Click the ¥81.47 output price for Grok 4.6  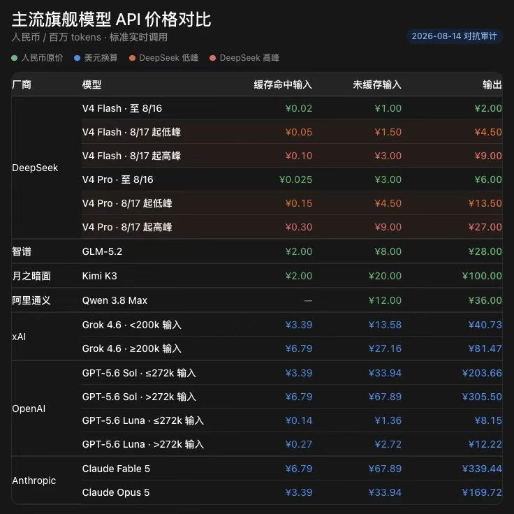tap(485, 348)
